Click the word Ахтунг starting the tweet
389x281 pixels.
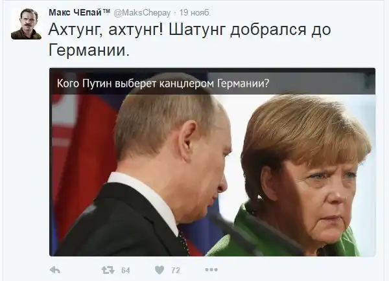click(x=75, y=30)
